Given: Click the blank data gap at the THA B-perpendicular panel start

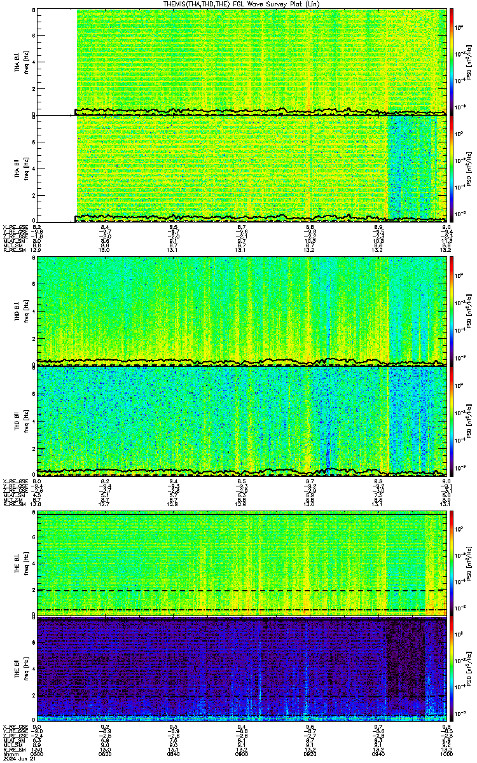Looking at the screenshot, I should point(57,61).
